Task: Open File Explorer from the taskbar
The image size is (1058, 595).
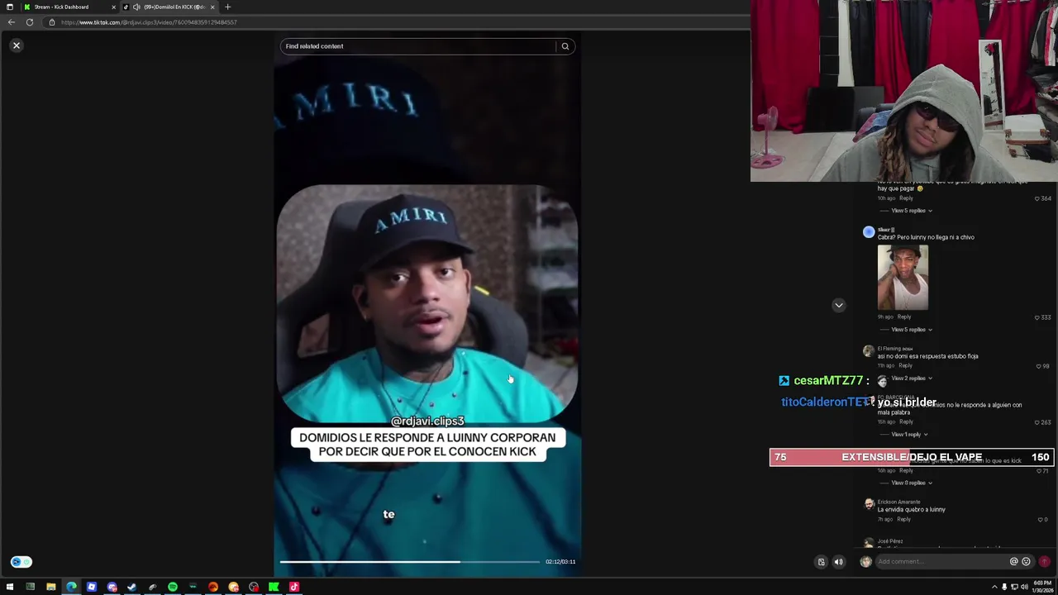Action: [x=50, y=588]
